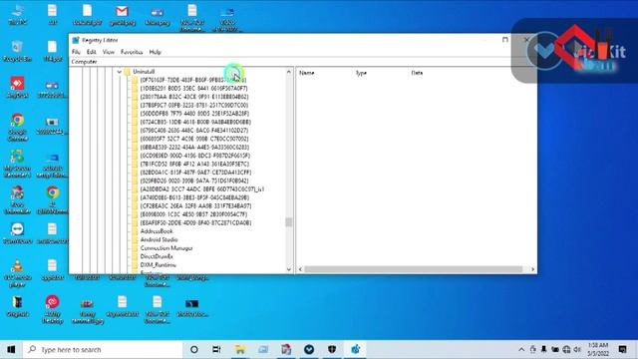
Task: Select the AddressBook key
Action: pyautogui.click(x=157, y=231)
